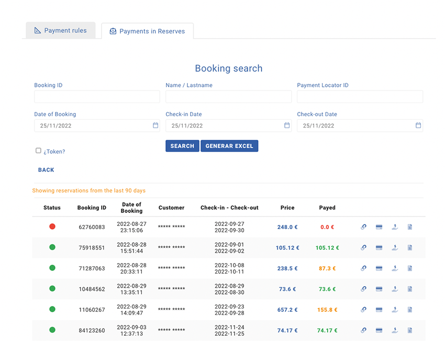Click the Date of Booking date field
Screen dimensions: 445x363
tap(97, 126)
